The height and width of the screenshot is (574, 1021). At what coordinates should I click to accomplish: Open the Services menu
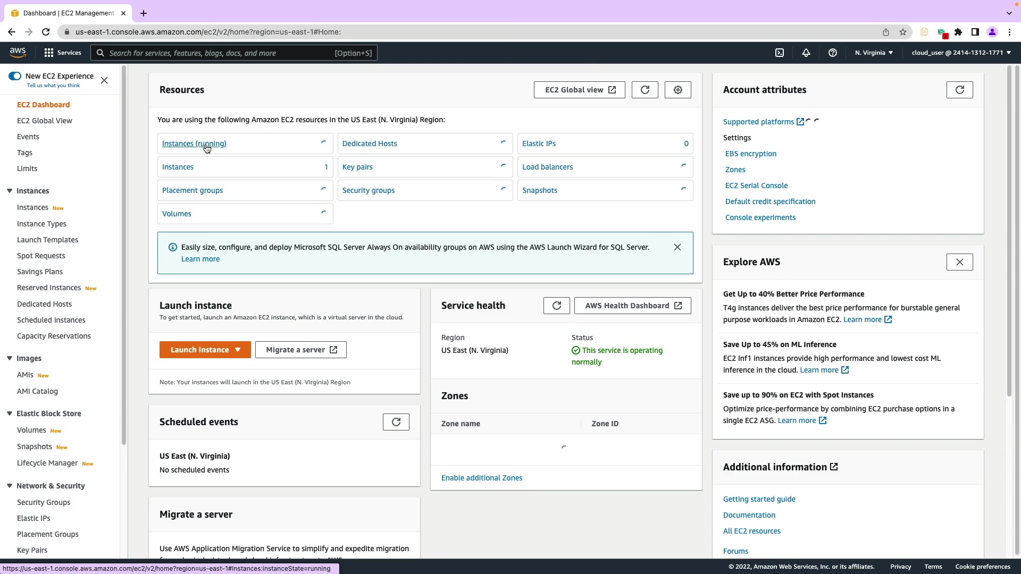[63, 53]
